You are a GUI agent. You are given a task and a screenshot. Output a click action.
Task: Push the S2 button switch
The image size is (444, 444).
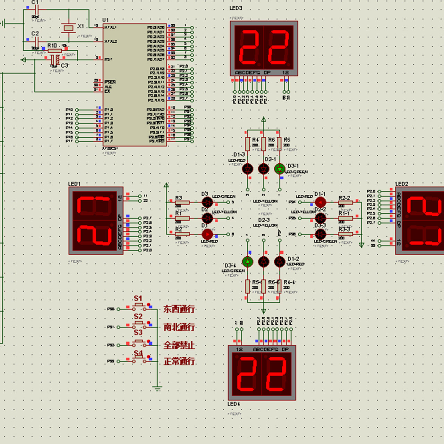coord(139,325)
